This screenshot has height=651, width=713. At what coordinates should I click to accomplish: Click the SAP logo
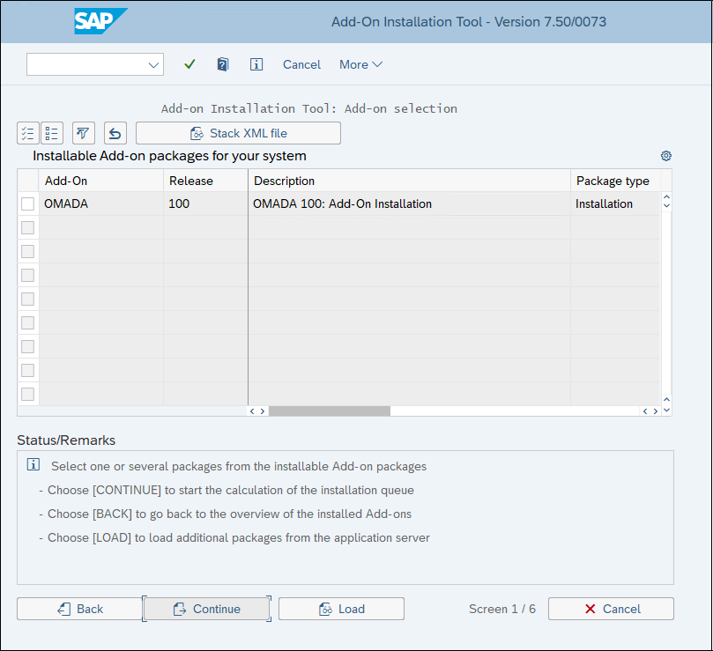(101, 21)
